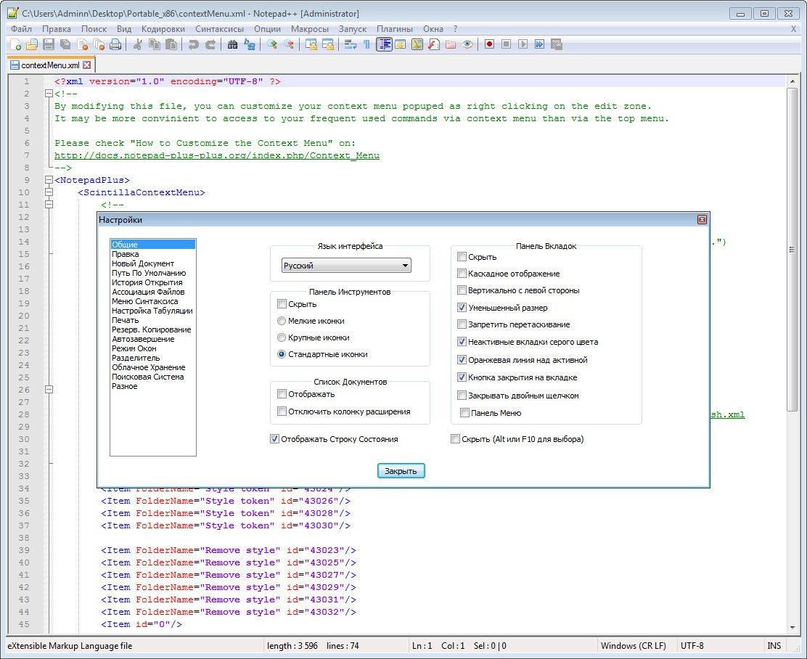The image size is (807, 659).
Task: Close Настройки dialog via title X
Action: 702,220
